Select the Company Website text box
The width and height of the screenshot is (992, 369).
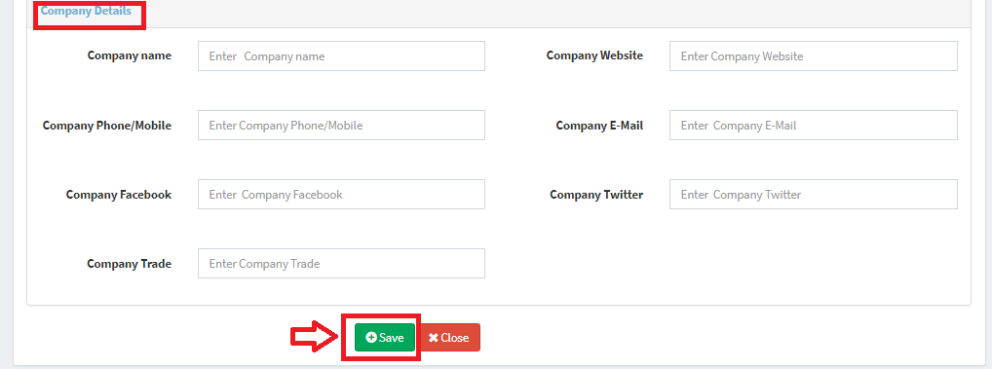pyautogui.click(x=814, y=56)
